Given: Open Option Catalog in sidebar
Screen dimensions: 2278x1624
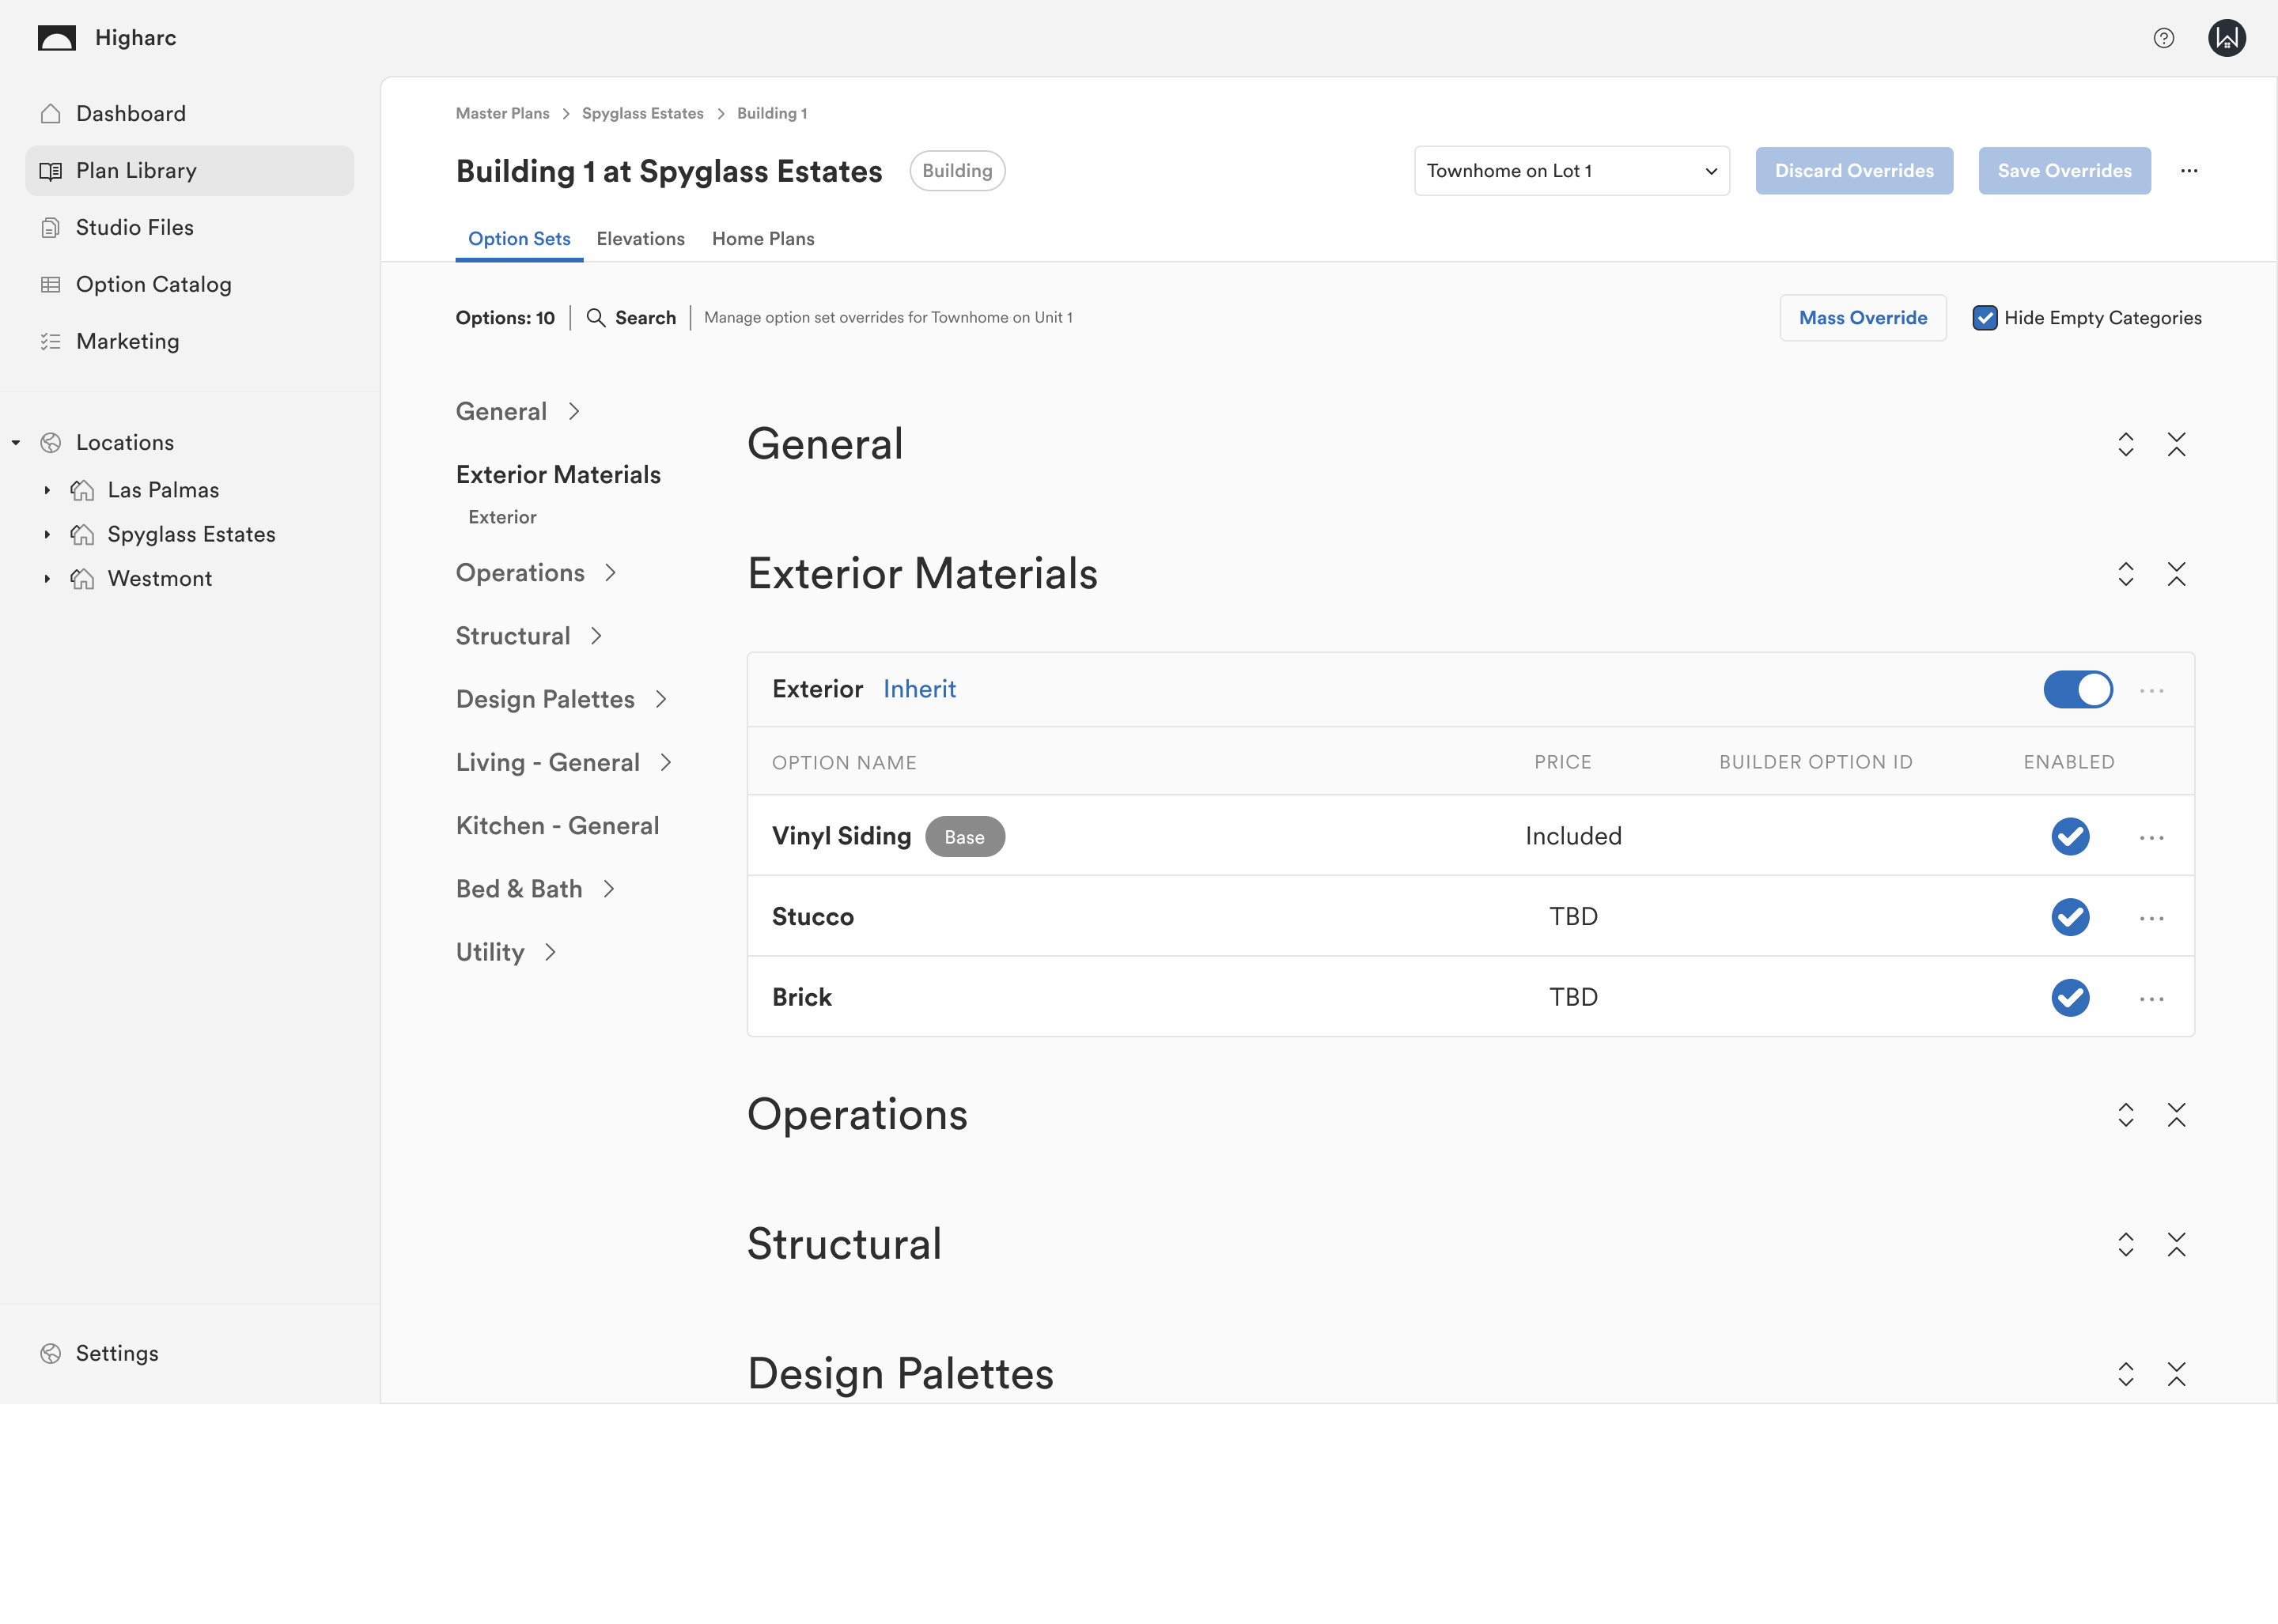Looking at the screenshot, I should [153, 285].
